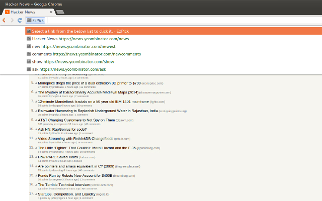The image size is (322, 201).
Task: Open The Terrible Technical Interview article
Action: tap(64, 184)
